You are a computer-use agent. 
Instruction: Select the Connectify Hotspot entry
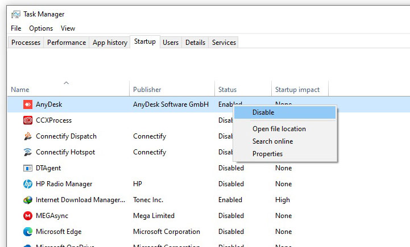[x=65, y=152]
